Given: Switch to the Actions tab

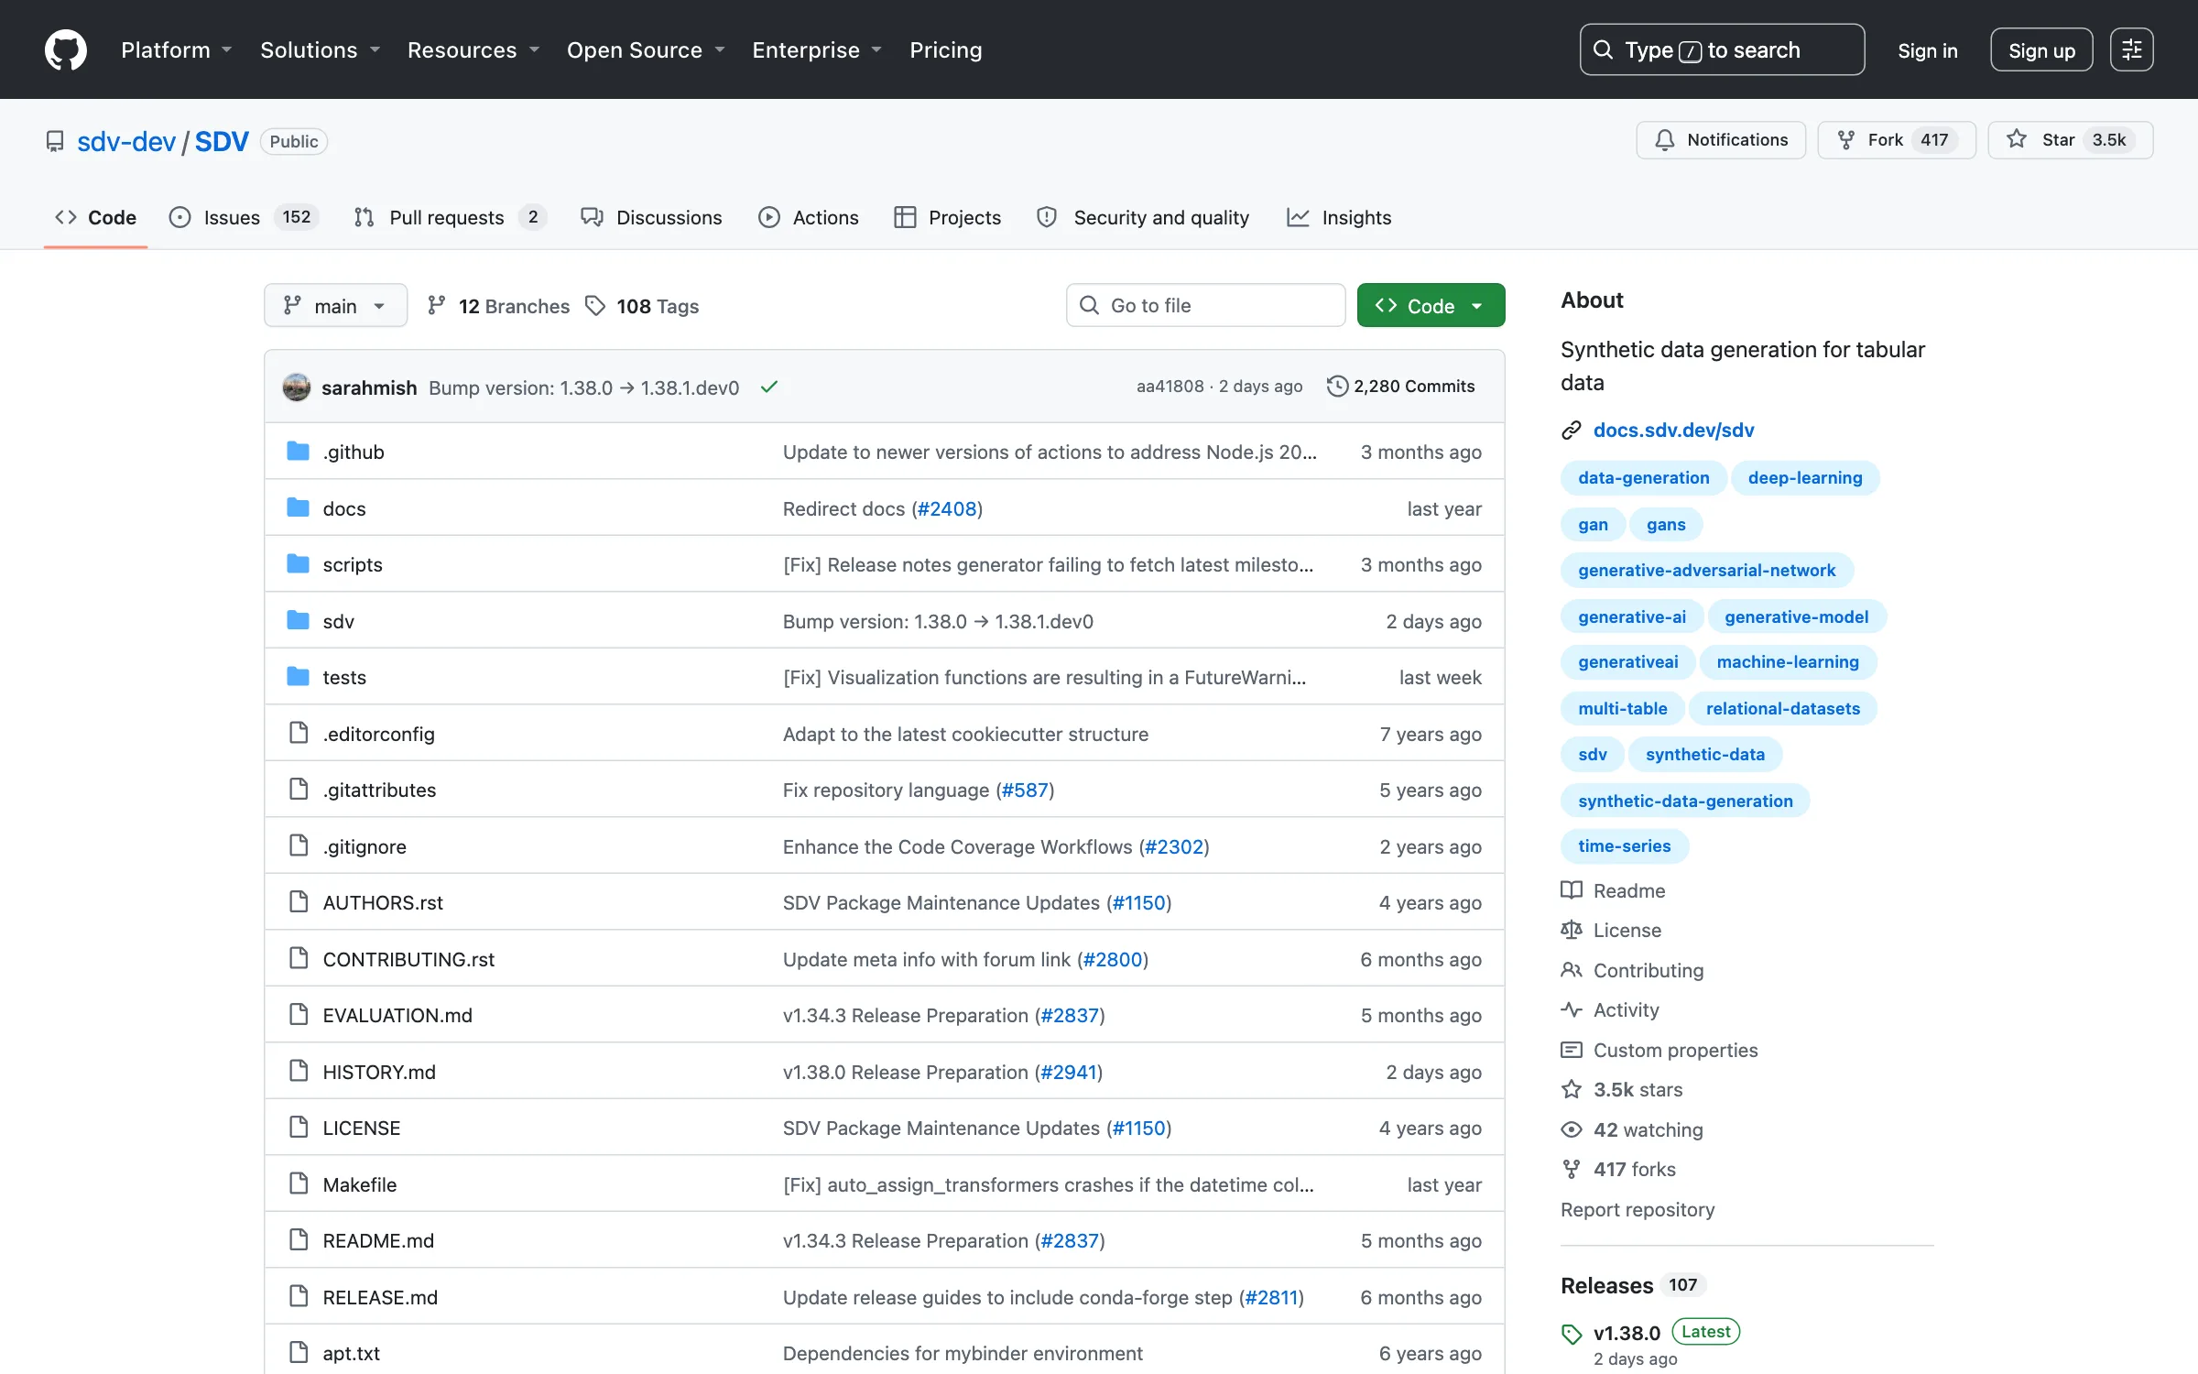Looking at the screenshot, I should (809, 217).
